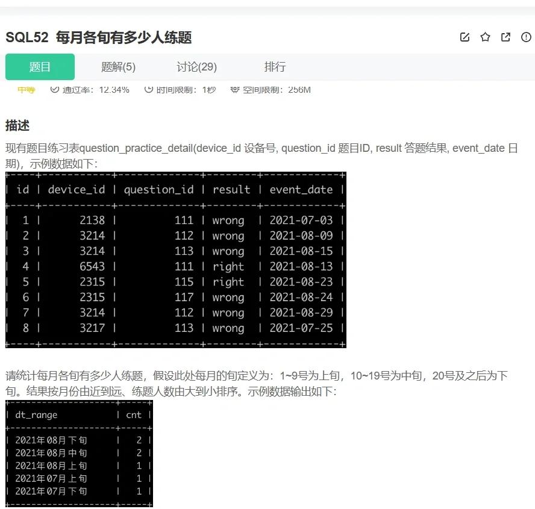Click the date 2021-08-23 cell
The height and width of the screenshot is (509, 535).
[301, 282]
